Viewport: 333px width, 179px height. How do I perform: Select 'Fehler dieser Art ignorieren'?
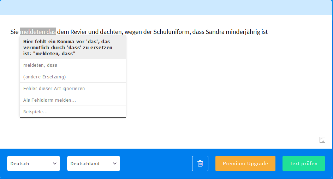tap(54, 89)
